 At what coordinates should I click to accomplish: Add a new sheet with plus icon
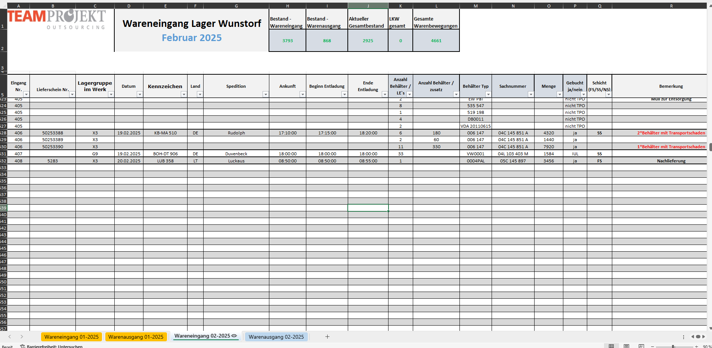pos(327,337)
